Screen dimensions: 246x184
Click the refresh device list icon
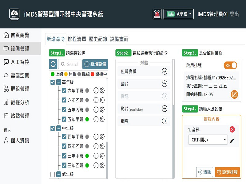click(53, 64)
